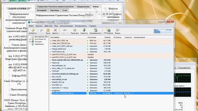
Task: Select Состояние (5) in the category tree
Action: pos(40,39)
